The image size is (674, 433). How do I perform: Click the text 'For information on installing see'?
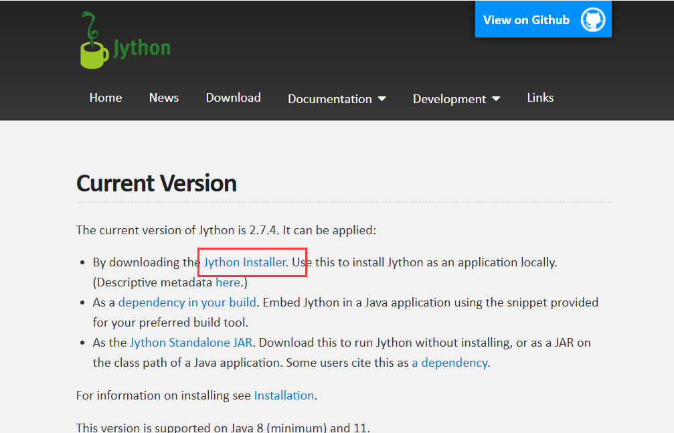click(x=163, y=396)
